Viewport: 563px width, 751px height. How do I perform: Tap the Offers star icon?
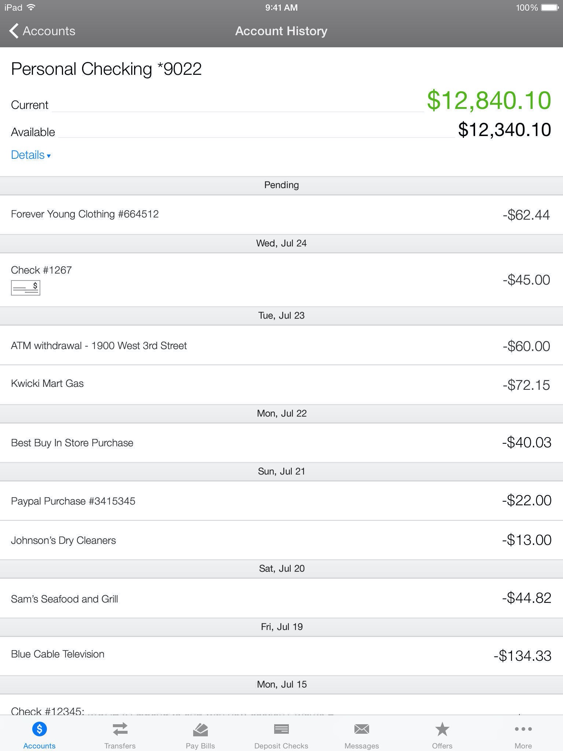442,729
